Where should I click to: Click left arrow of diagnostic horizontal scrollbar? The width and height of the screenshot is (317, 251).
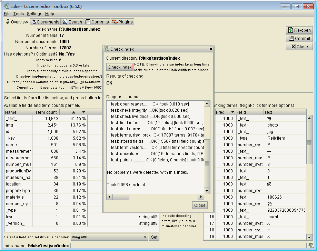109,197
